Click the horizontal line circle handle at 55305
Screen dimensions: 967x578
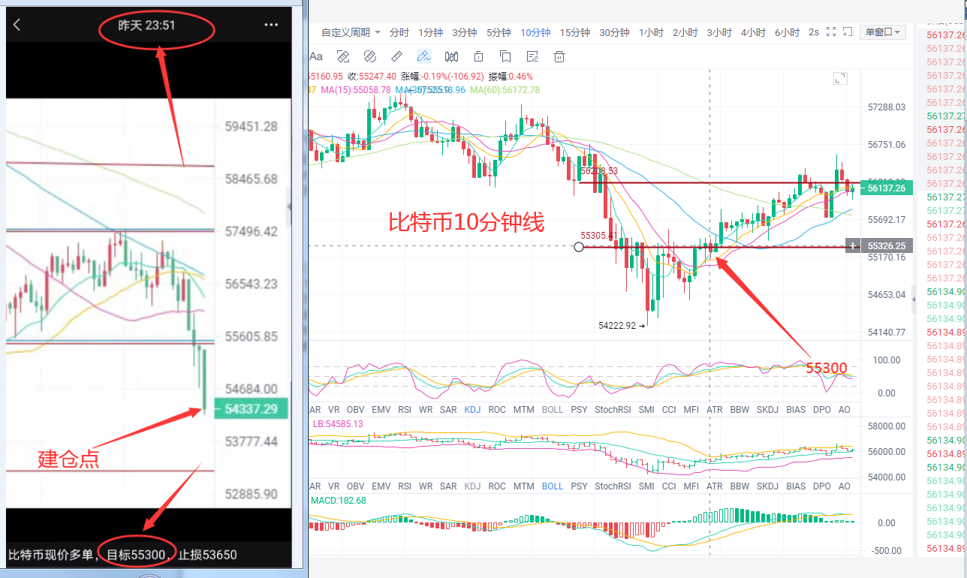click(578, 246)
